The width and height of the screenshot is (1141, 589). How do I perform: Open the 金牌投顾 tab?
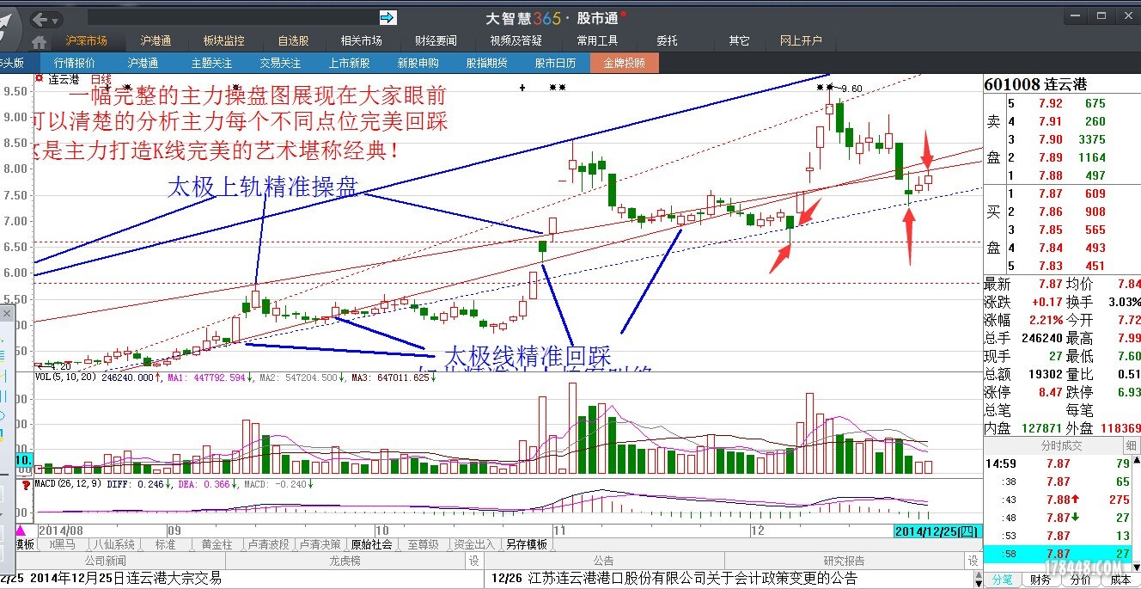click(624, 63)
